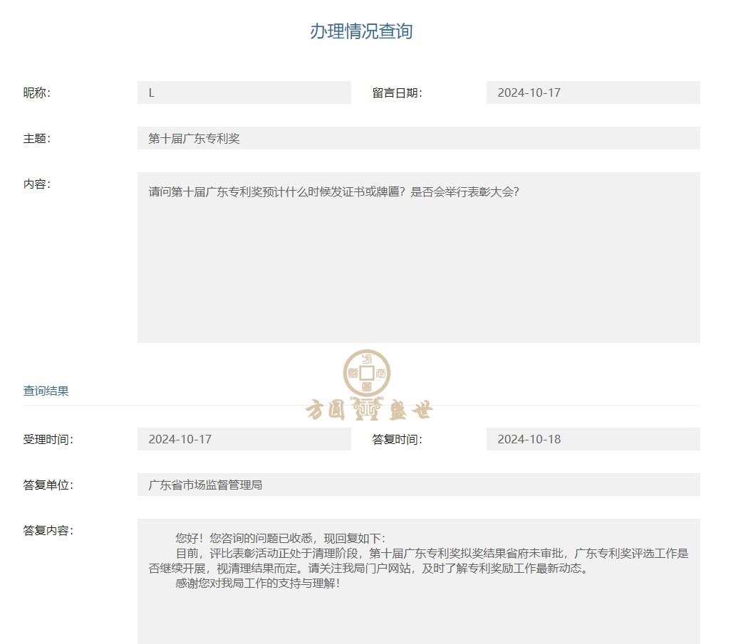The height and width of the screenshot is (644, 738).
Task: Click inside the 内容 question text area
Action: point(418,257)
